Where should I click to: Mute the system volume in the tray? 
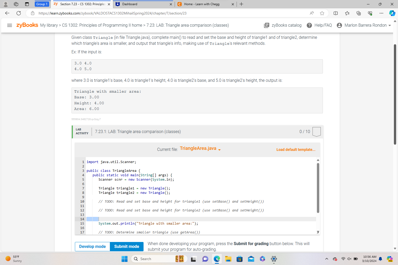(x=349, y=259)
